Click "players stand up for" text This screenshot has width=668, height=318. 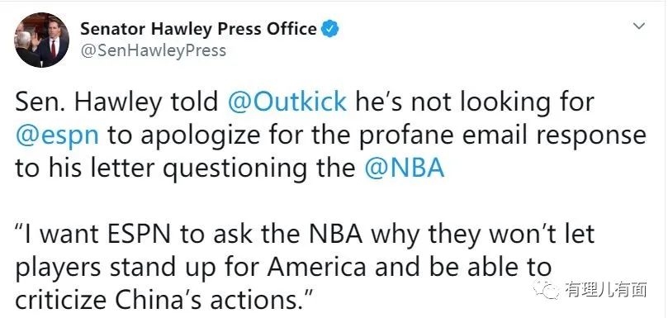[x=139, y=268]
